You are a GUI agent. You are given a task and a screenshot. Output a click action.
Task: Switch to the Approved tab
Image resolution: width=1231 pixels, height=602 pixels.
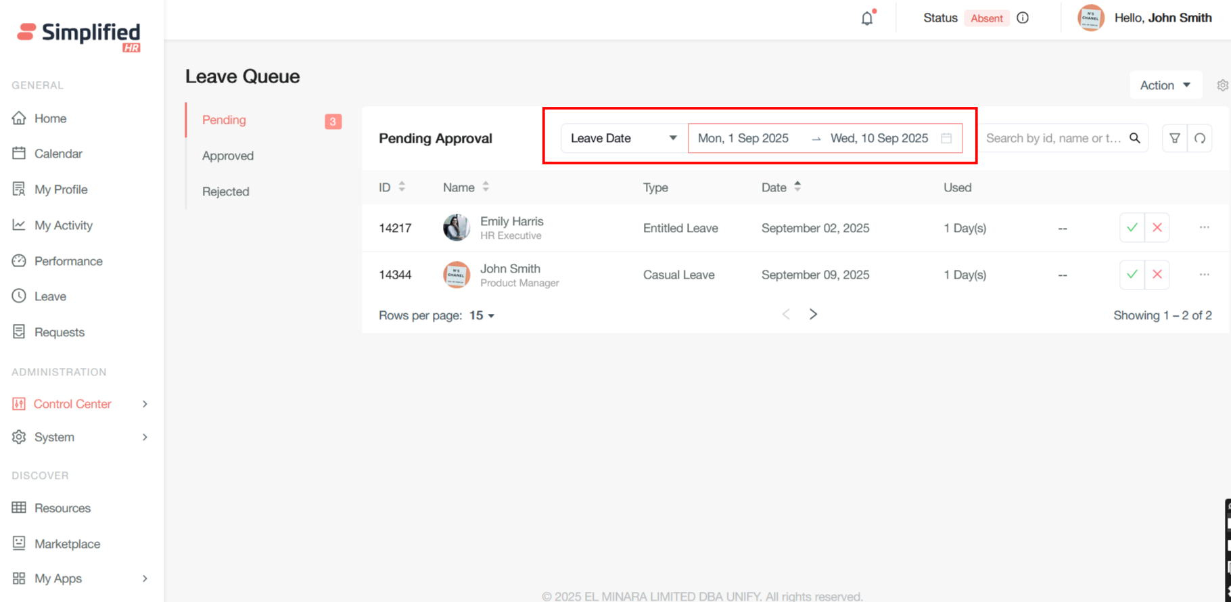228,156
